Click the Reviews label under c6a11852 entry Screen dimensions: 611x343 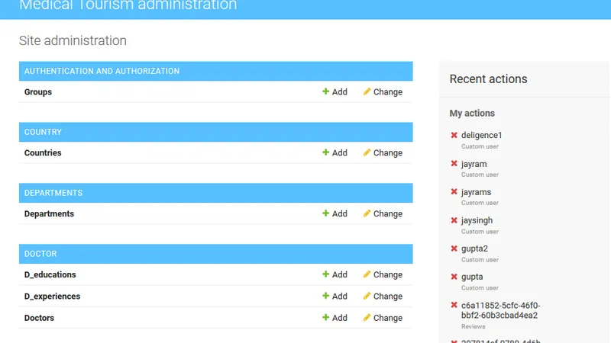coord(473,327)
